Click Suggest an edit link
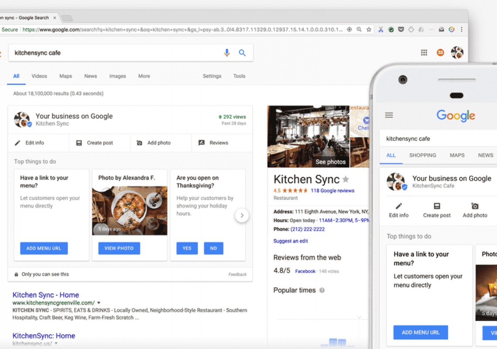 [x=291, y=241]
